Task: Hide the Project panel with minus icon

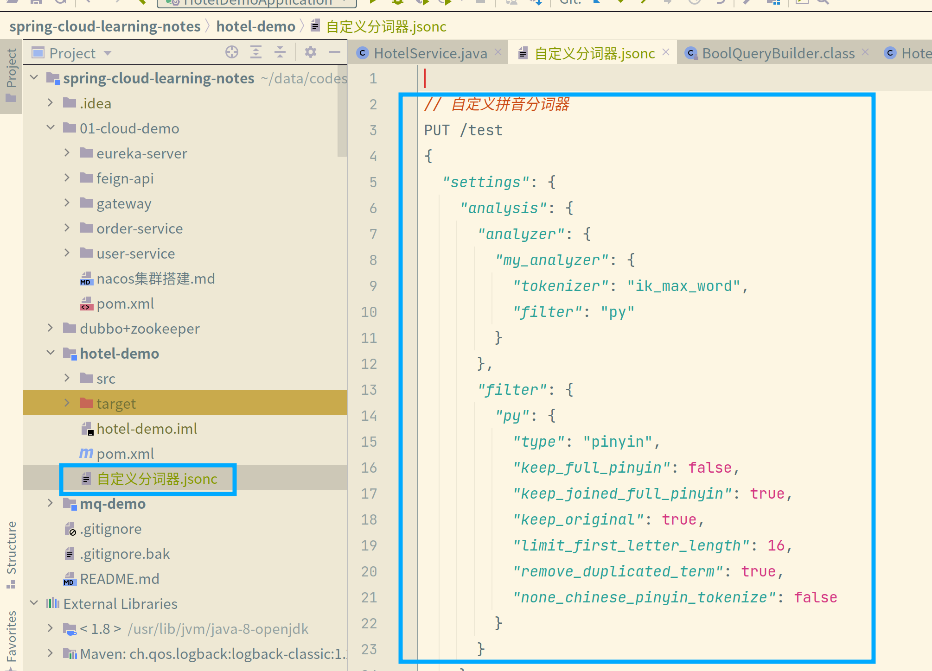Action: [335, 52]
